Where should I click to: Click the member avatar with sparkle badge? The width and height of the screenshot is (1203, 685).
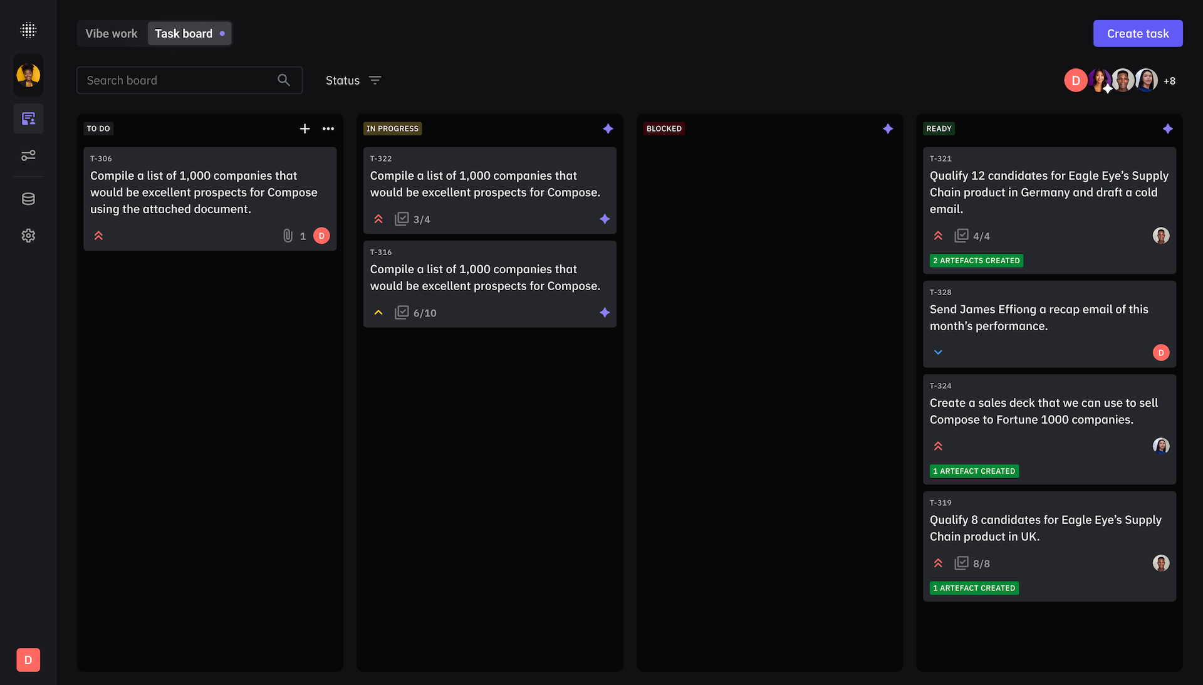(1100, 80)
